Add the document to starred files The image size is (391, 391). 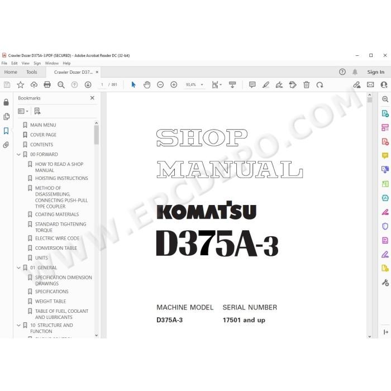tap(20, 85)
